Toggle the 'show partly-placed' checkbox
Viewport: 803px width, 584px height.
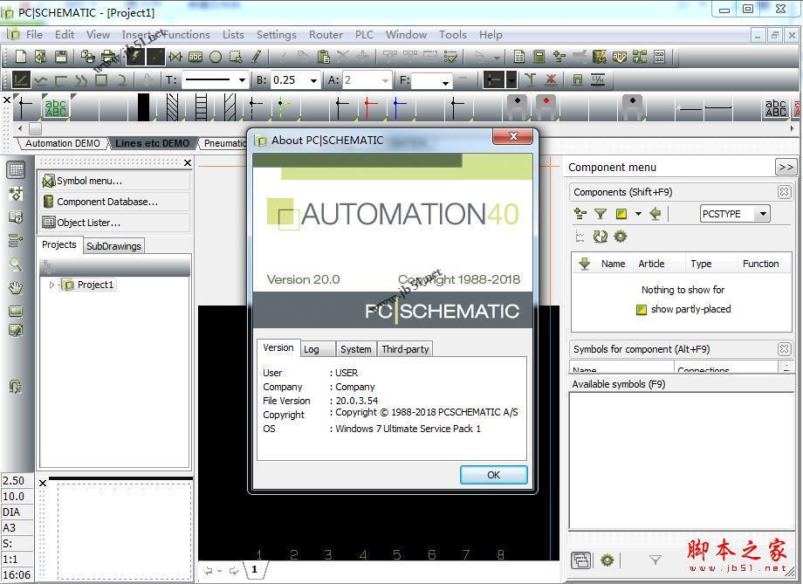pos(642,309)
